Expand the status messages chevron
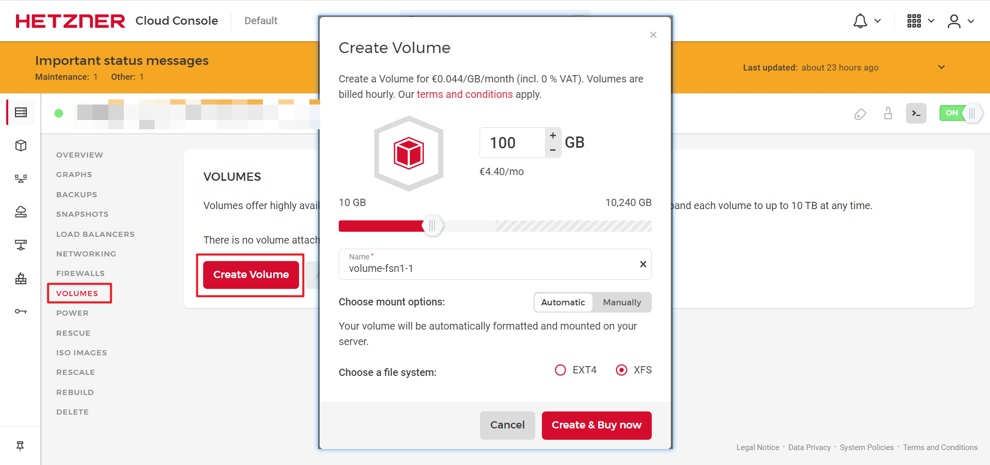 pos(941,67)
